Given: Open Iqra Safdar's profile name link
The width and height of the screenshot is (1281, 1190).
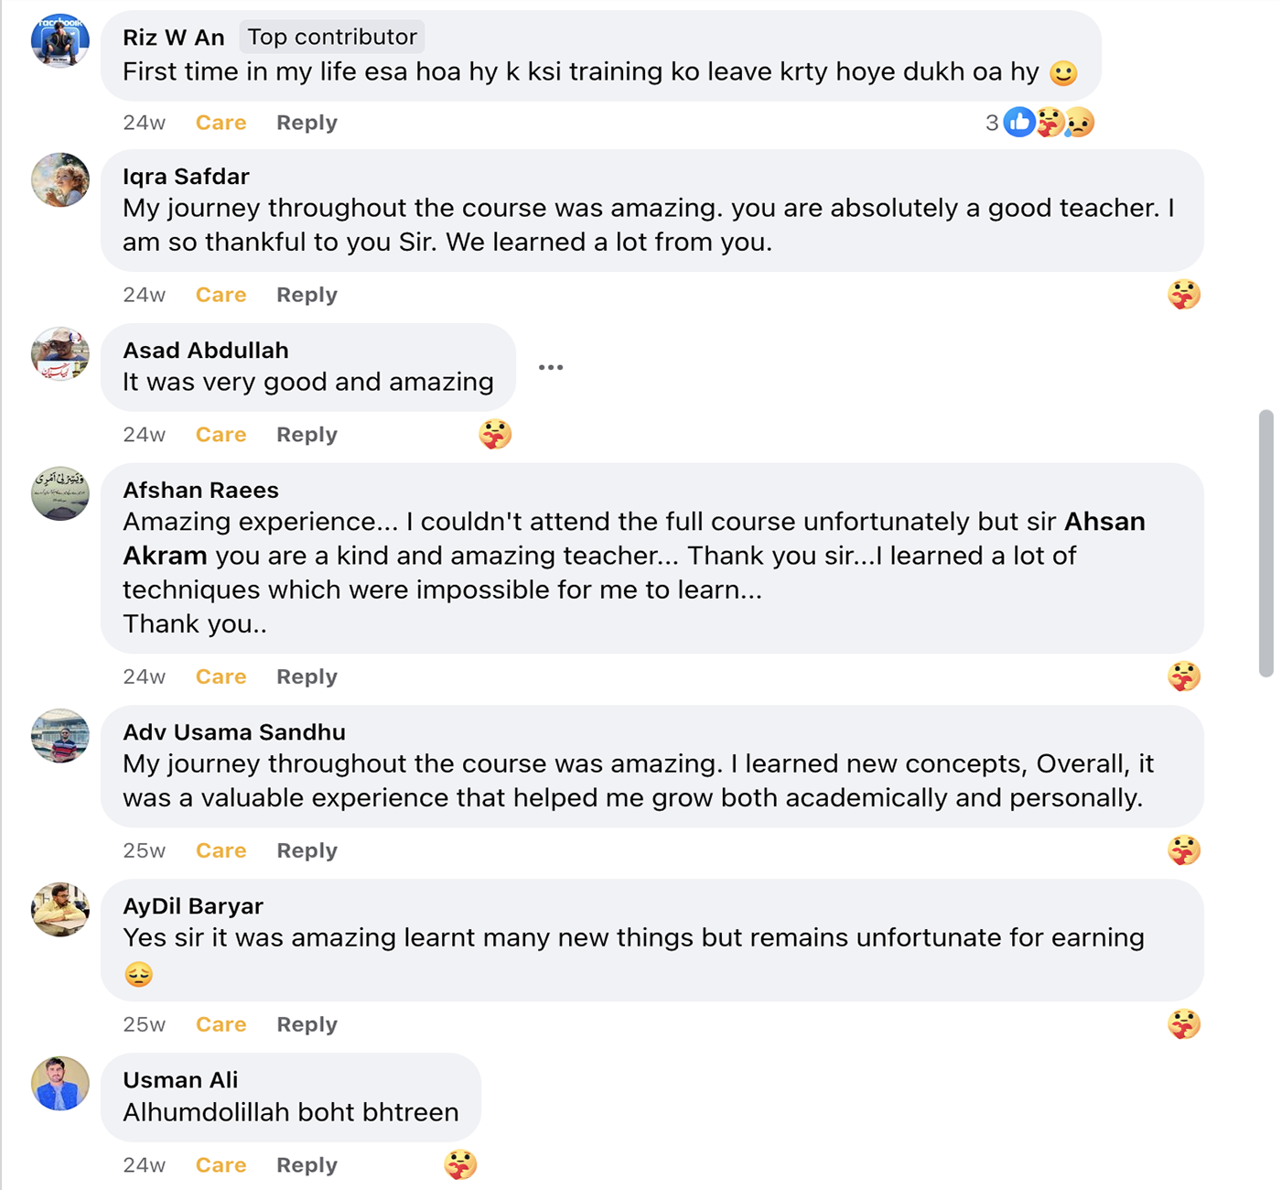Looking at the screenshot, I should 186,177.
